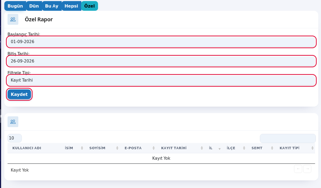The image size is (321, 188).
Task: Sort table by Soyisim column arrows
Action: [x=117, y=148]
